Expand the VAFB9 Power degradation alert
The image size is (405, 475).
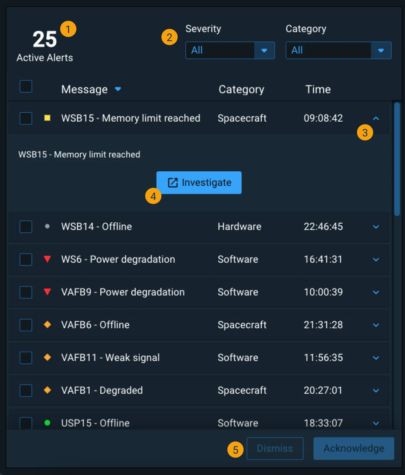coord(376,292)
